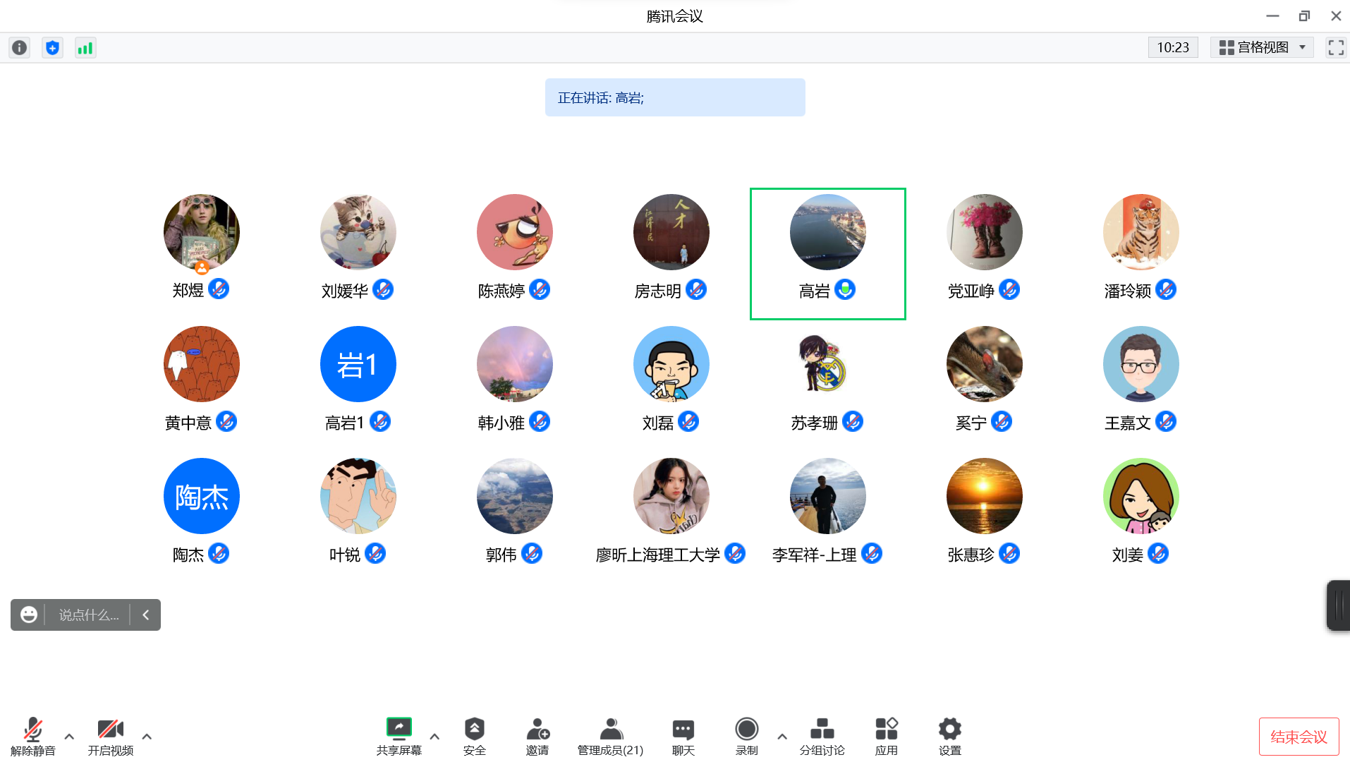Check the network signal status icon
The height and width of the screenshot is (762, 1350).
tap(85, 47)
